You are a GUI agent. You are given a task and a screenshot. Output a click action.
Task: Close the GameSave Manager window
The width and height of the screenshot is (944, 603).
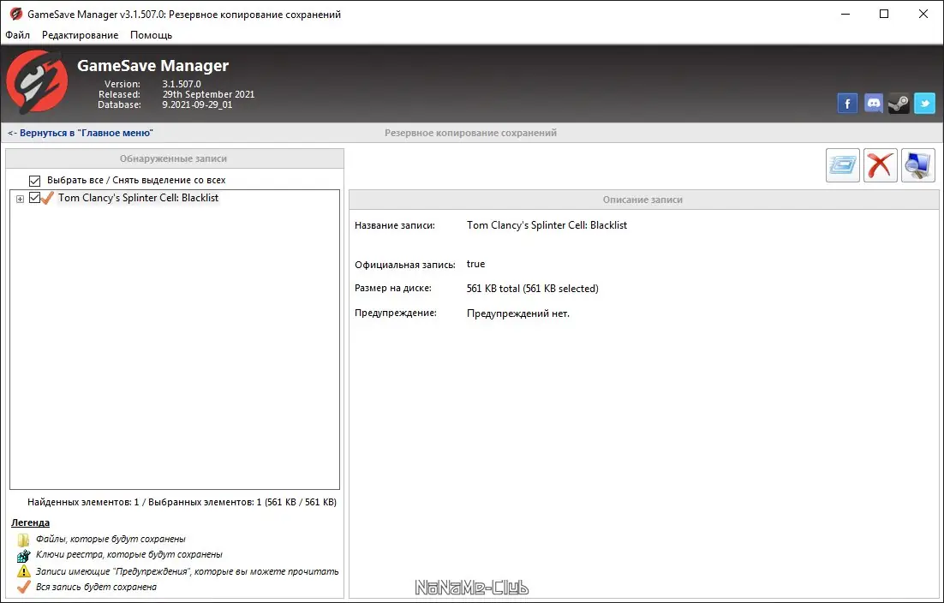[923, 14]
